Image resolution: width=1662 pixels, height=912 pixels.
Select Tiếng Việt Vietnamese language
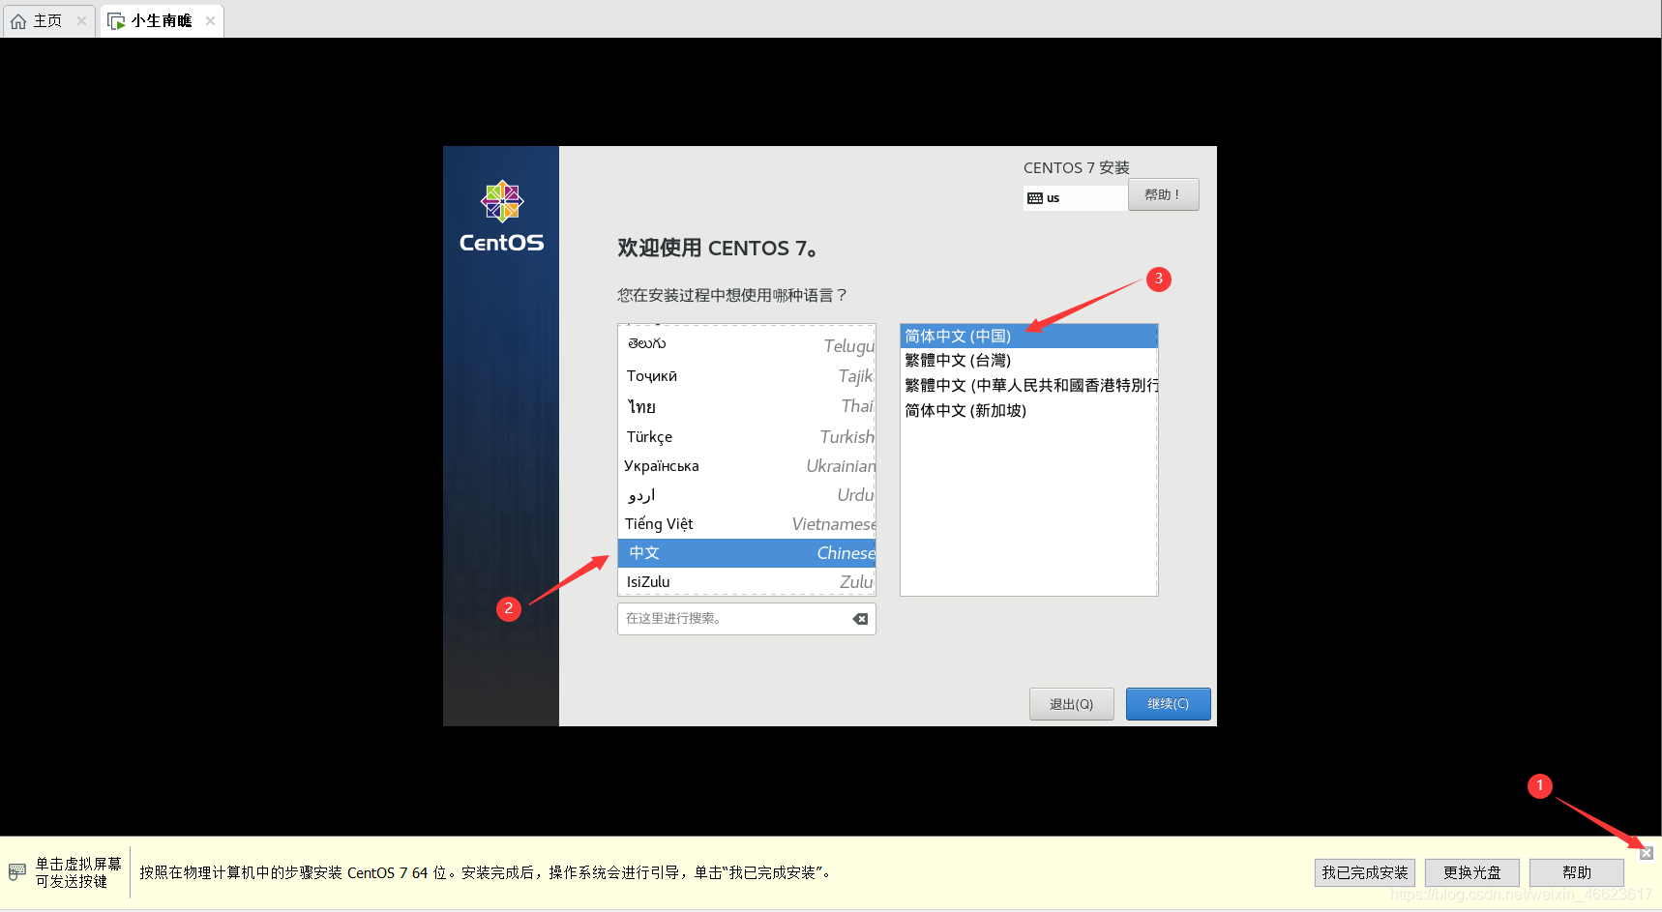tap(747, 524)
